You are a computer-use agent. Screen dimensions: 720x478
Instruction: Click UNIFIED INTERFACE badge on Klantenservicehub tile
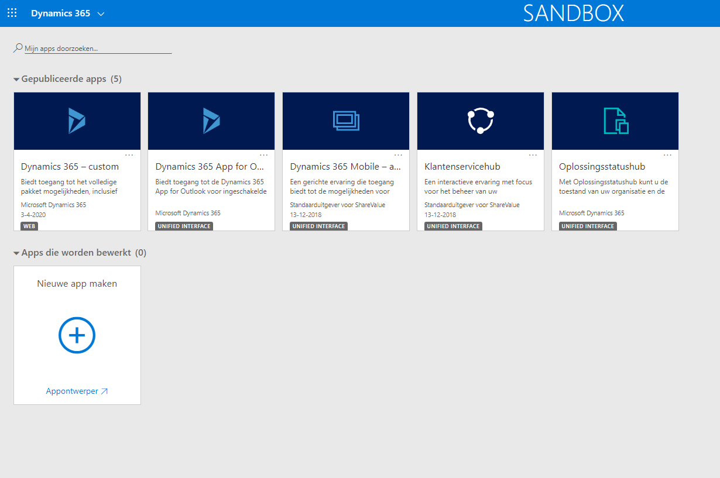pos(453,226)
